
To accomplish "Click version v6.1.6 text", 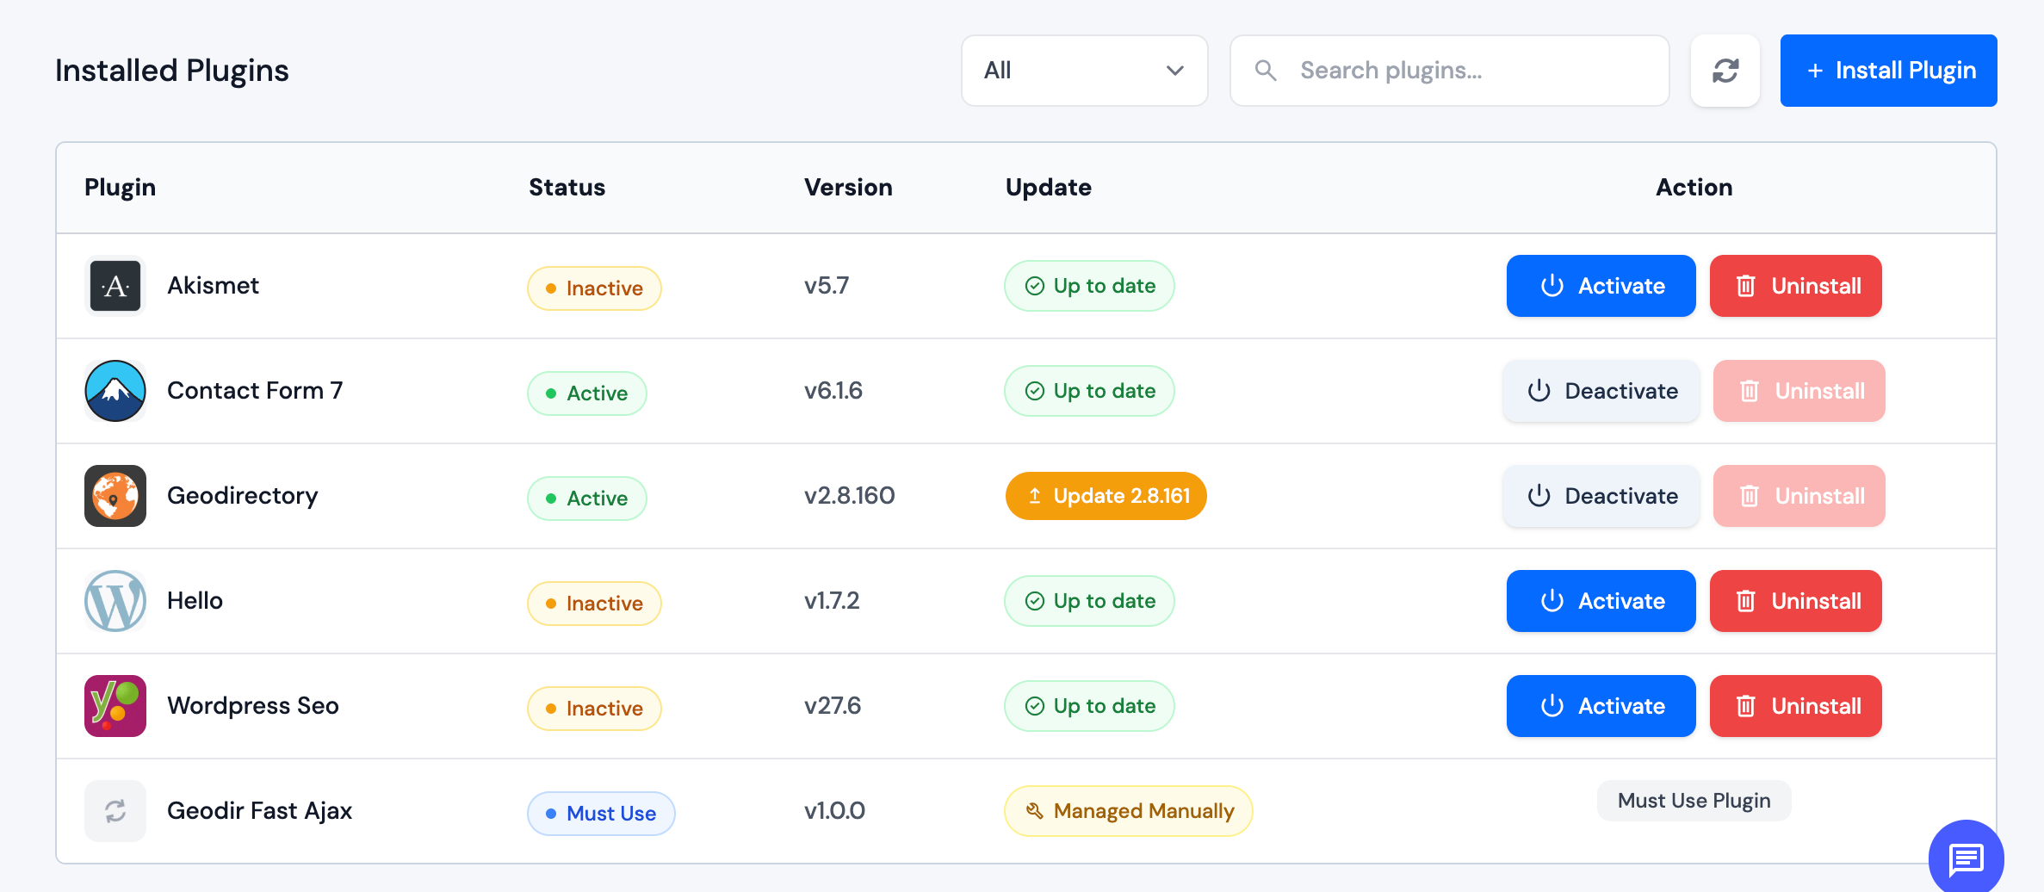I will 833,391.
